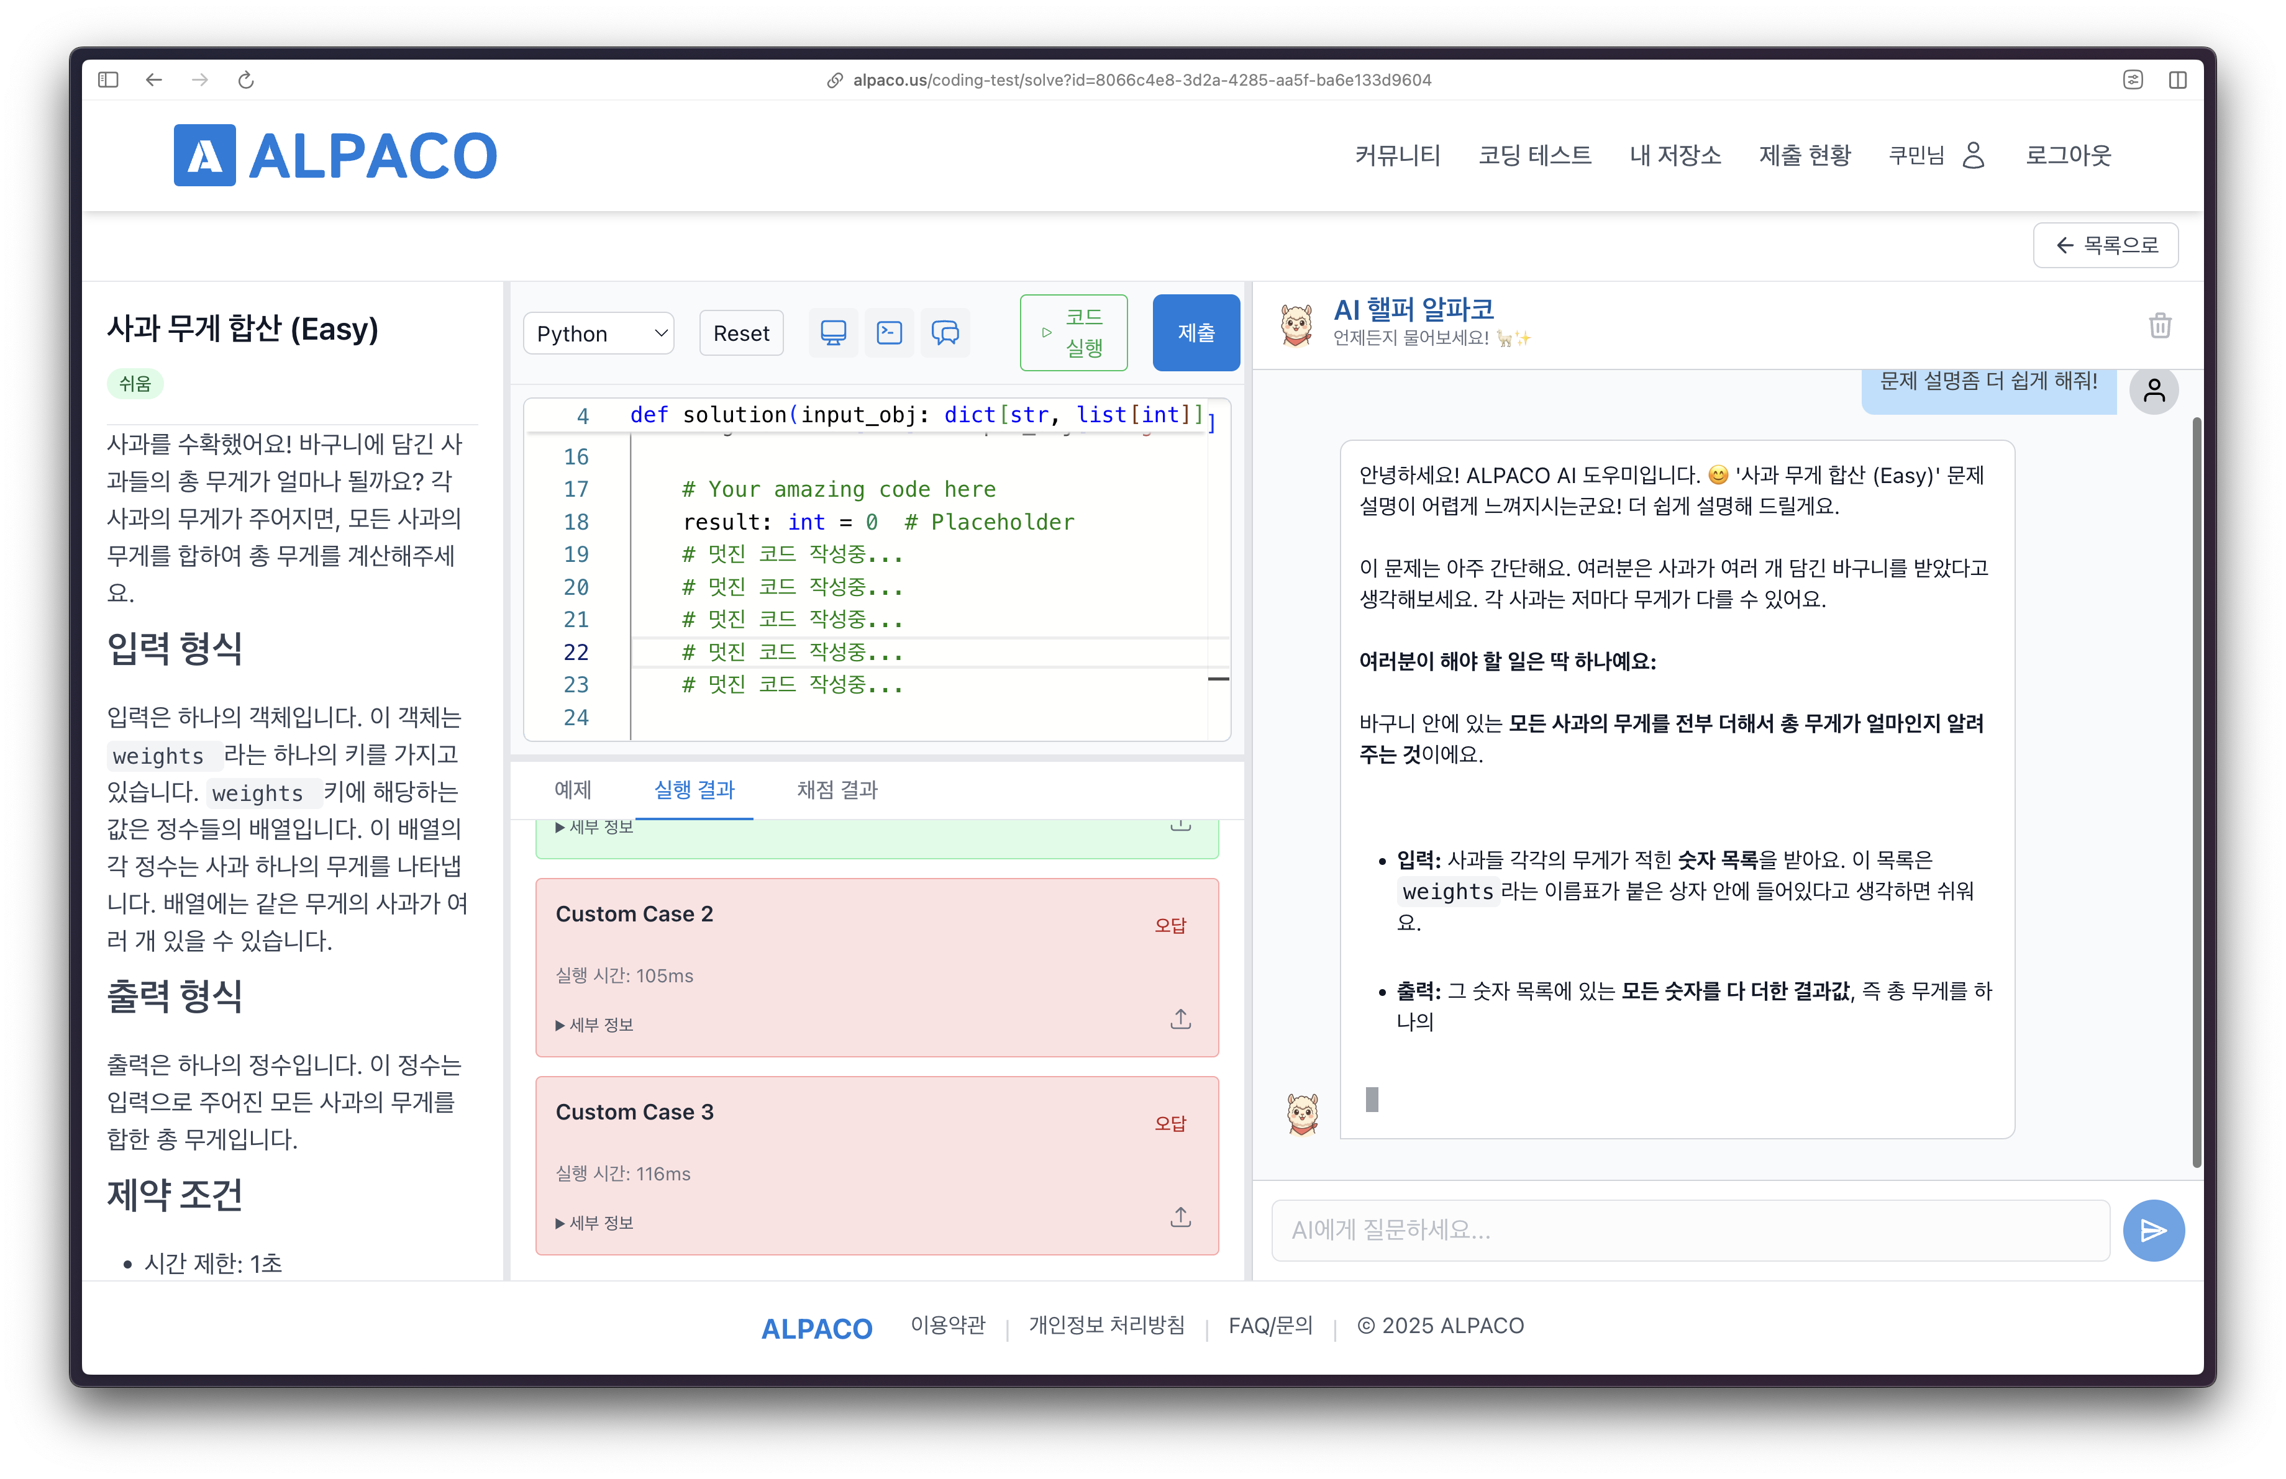
Task: Open FAQ/문의 link in footer
Action: click(x=1271, y=1326)
